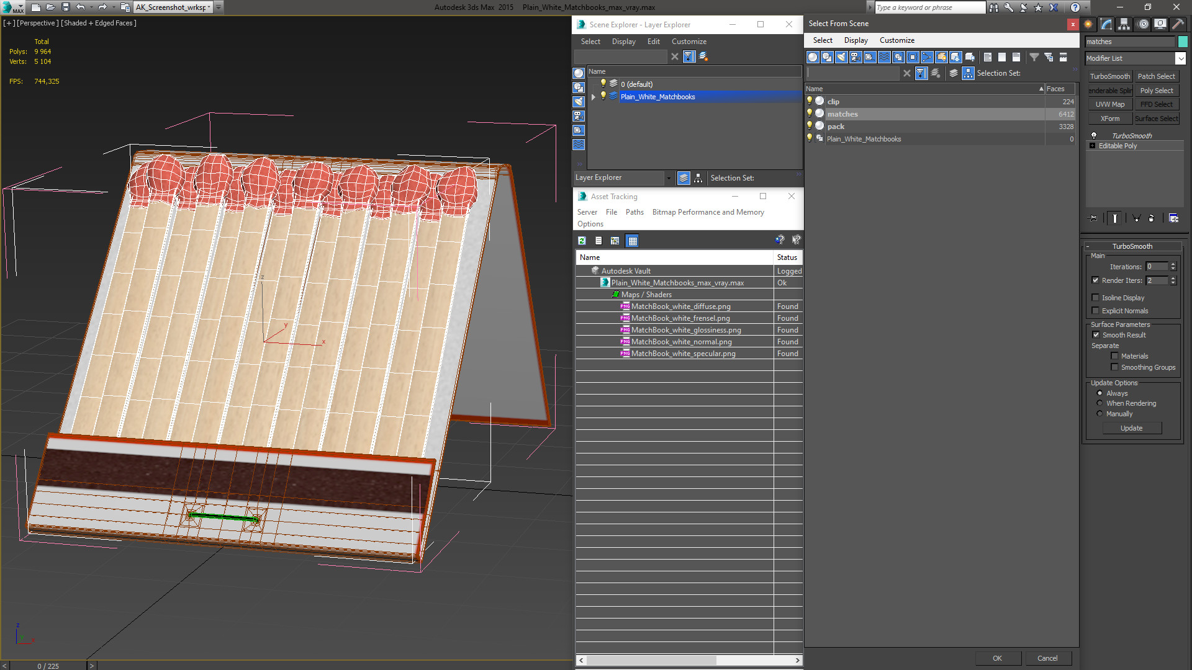The height and width of the screenshot is (670, 1192).
Task: Switch to the Create command panel tab
Action: (x=1088, y=24)
